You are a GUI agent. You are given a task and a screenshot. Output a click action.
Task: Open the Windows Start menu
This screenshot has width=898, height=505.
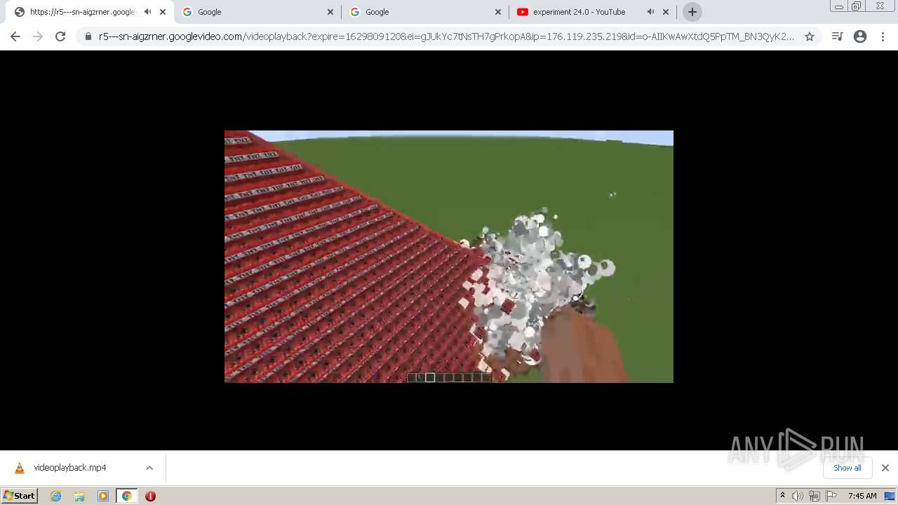pos(19,496)
